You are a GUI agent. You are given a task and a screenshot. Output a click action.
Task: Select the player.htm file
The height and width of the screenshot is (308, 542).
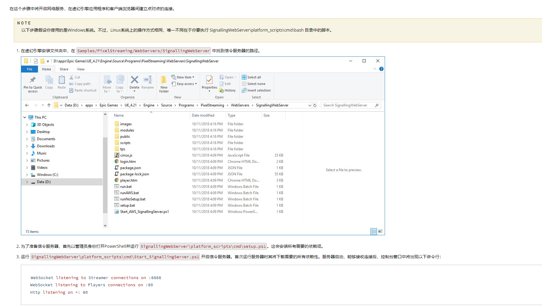(x=129, y=180)
